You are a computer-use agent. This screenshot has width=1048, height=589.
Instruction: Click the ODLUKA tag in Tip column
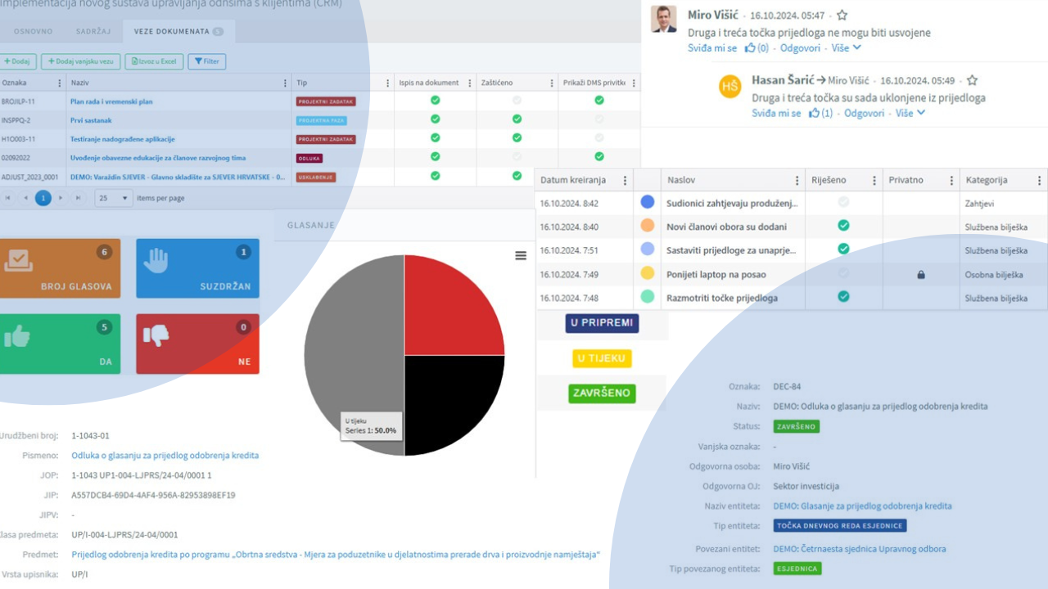click(309, 158)
